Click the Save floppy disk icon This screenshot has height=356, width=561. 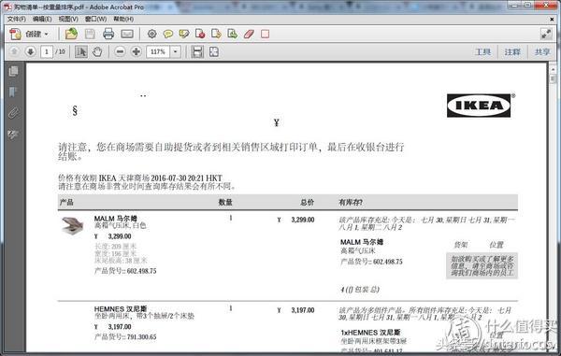[x=90, y=34]
